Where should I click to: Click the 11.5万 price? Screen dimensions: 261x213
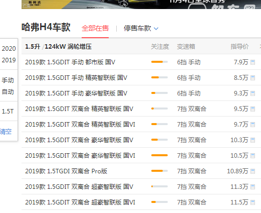coord(239,202)
